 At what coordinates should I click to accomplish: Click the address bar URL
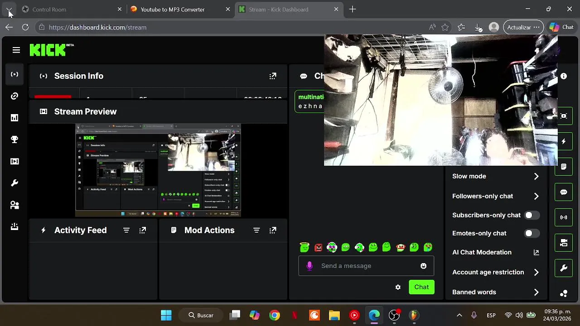[x=97, y=28]
